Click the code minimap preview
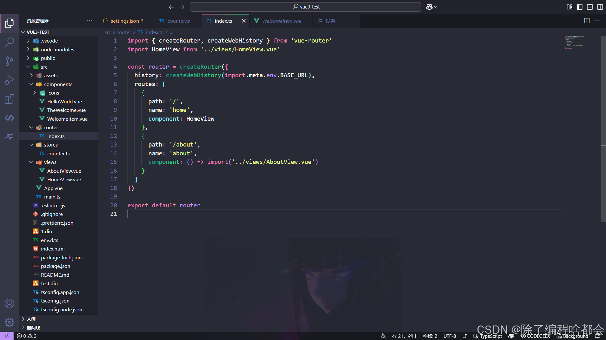The width and height of the screenshot is (606, 340). click(x=574, y=42)
